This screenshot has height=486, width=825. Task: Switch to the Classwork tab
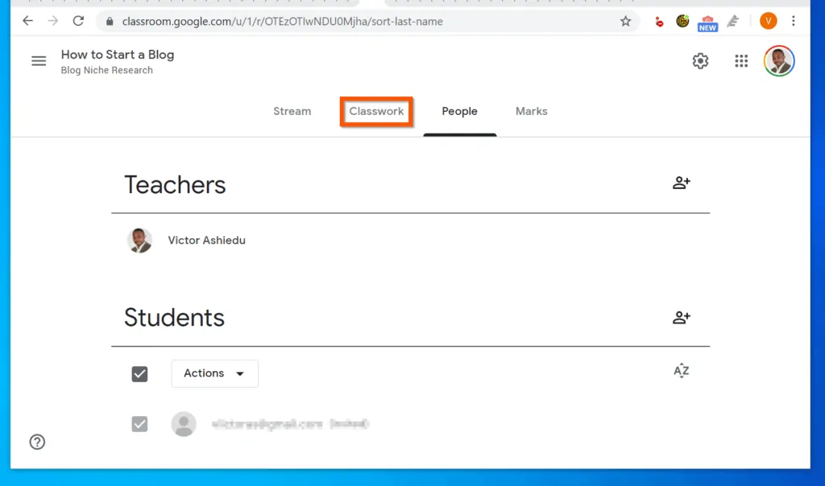click(376, 111)
